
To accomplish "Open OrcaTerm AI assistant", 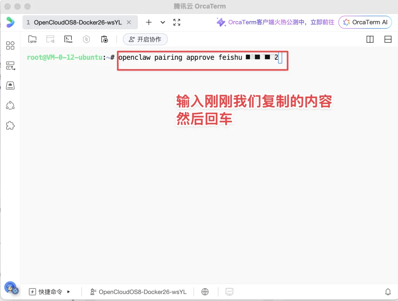I will tap(365, 22).
